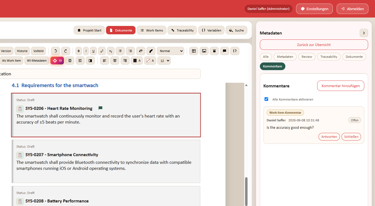
Task: Insert a table
Action: point(194,51)
